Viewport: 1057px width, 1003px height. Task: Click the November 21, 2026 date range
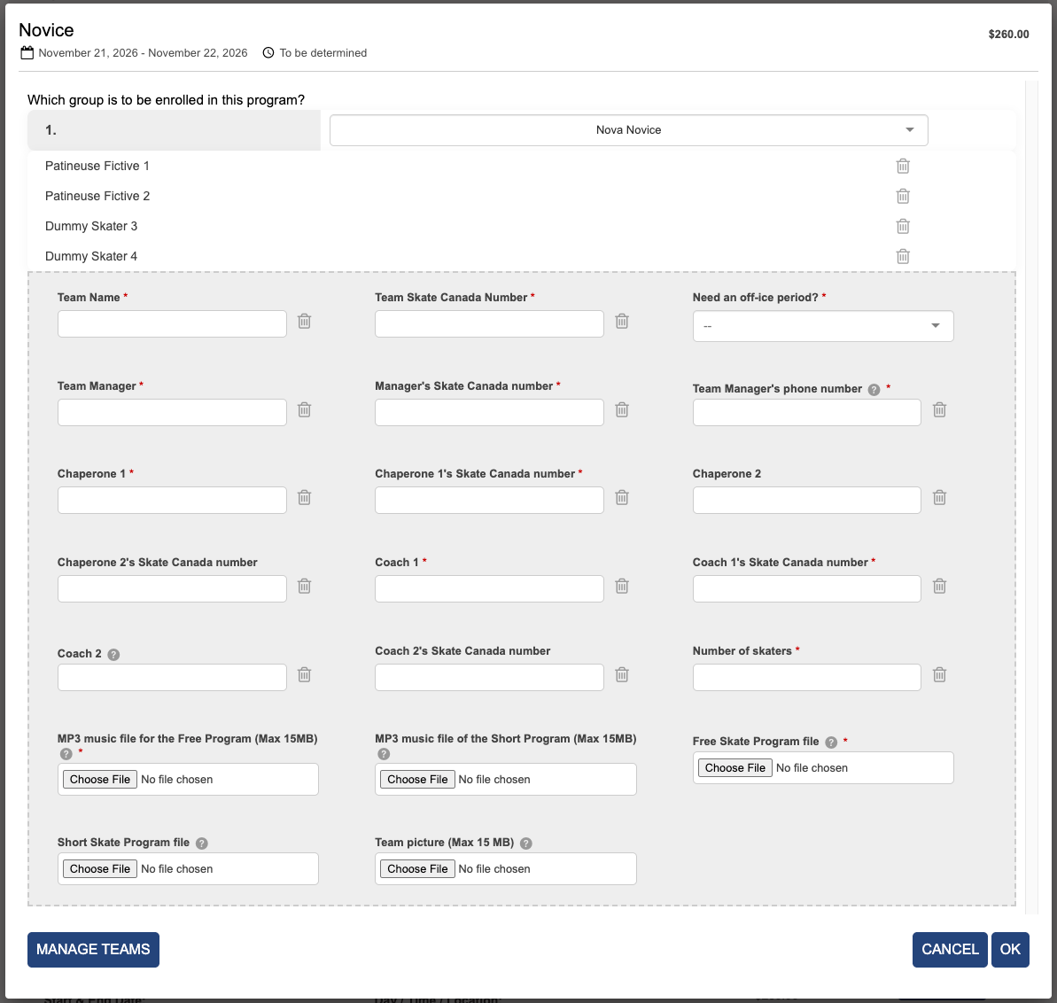[x=143, y=52]
